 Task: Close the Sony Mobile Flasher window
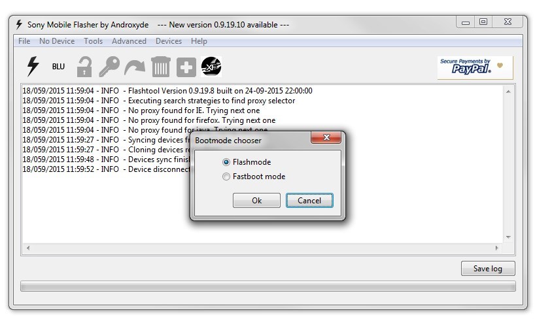coord(508,22)
